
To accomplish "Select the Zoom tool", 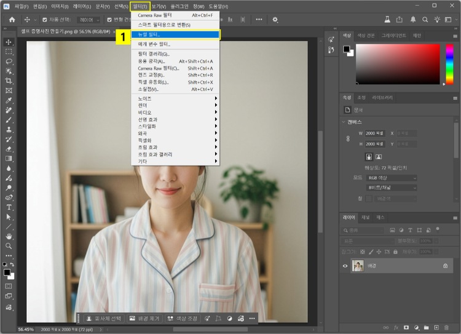I will coord(9,246).
